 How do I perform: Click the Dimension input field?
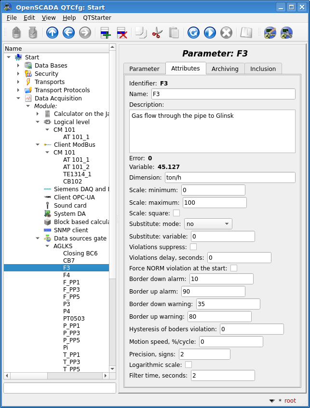(x=230, y=178)
